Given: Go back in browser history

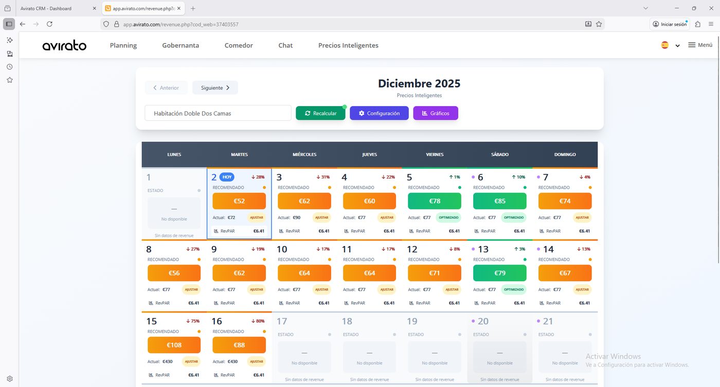Looking at the screenshot, I should pyautogui.click(x=22, y=24).
